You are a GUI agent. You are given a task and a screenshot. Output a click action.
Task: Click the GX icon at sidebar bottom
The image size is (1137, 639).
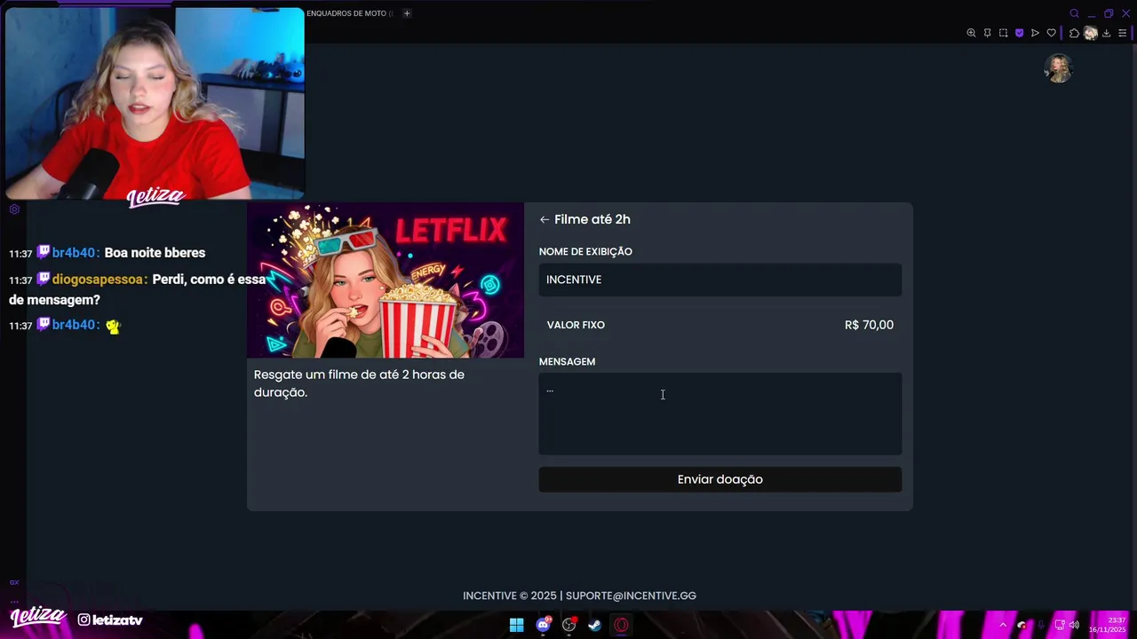pyautogui.click(x=14, y=582)
